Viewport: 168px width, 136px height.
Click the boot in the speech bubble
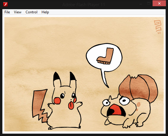click(x=105, y=56)
